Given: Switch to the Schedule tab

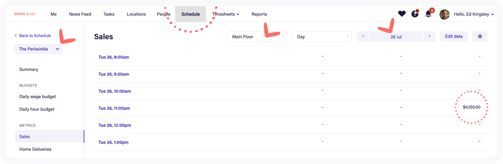Looking at the screenshot, I should (190, 14).
